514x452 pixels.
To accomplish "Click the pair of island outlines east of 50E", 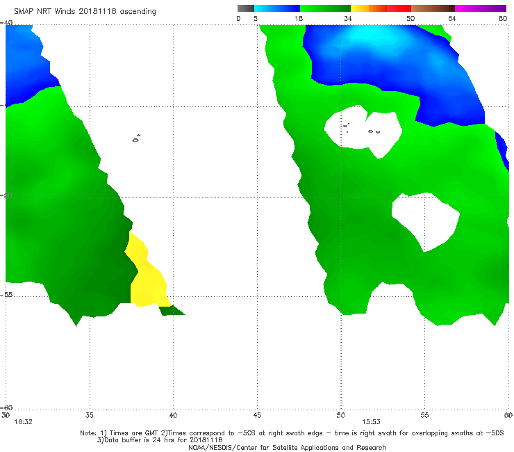I will coord(374,131).
